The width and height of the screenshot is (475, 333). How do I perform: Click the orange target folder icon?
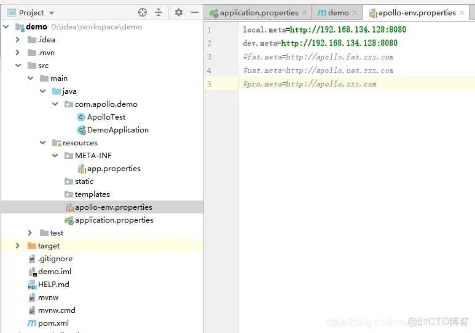32,245
